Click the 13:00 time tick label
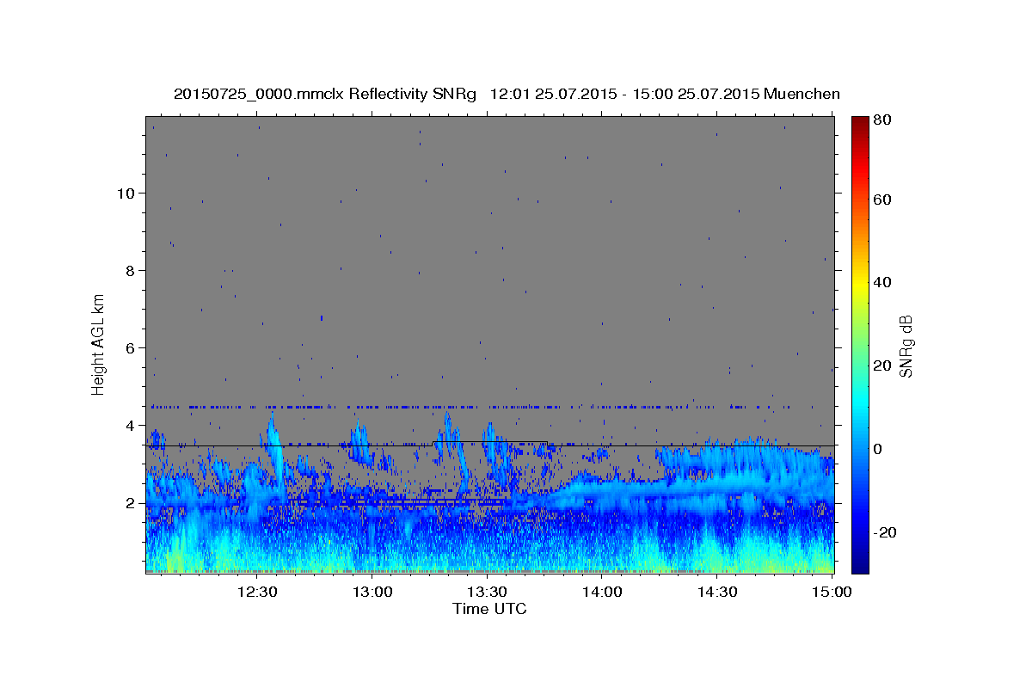The image size is (1032, 688). click(372, 593)
